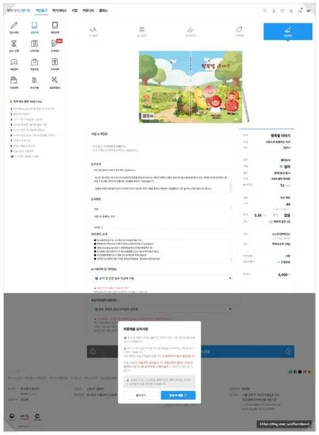Viewport: 319px width, 435px height.
Task: Open the Facebook icon in the footer
Action: click(x=295, y=372)
